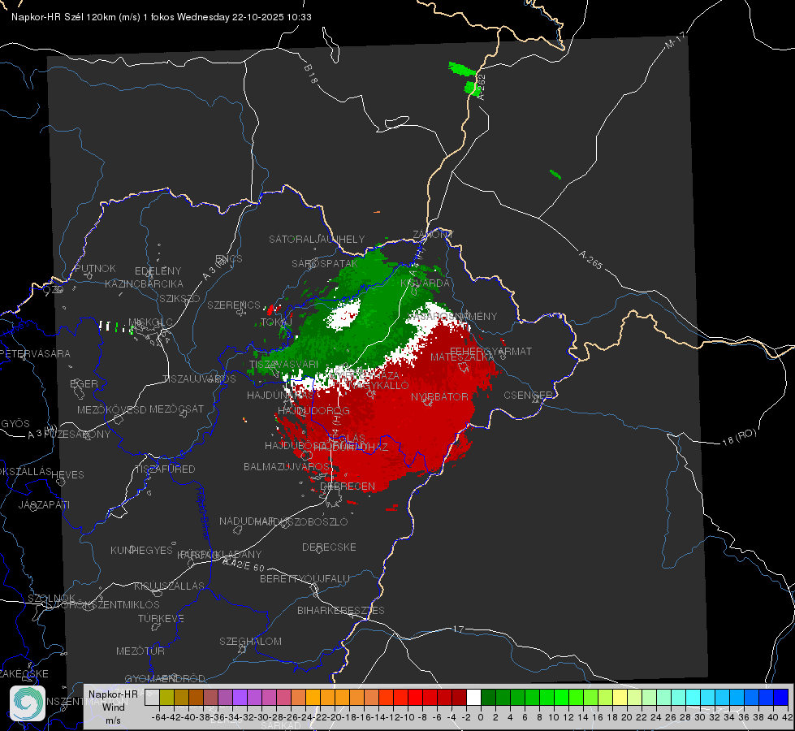
Task: Click the SZERENCS label
Action: point(234,305)
